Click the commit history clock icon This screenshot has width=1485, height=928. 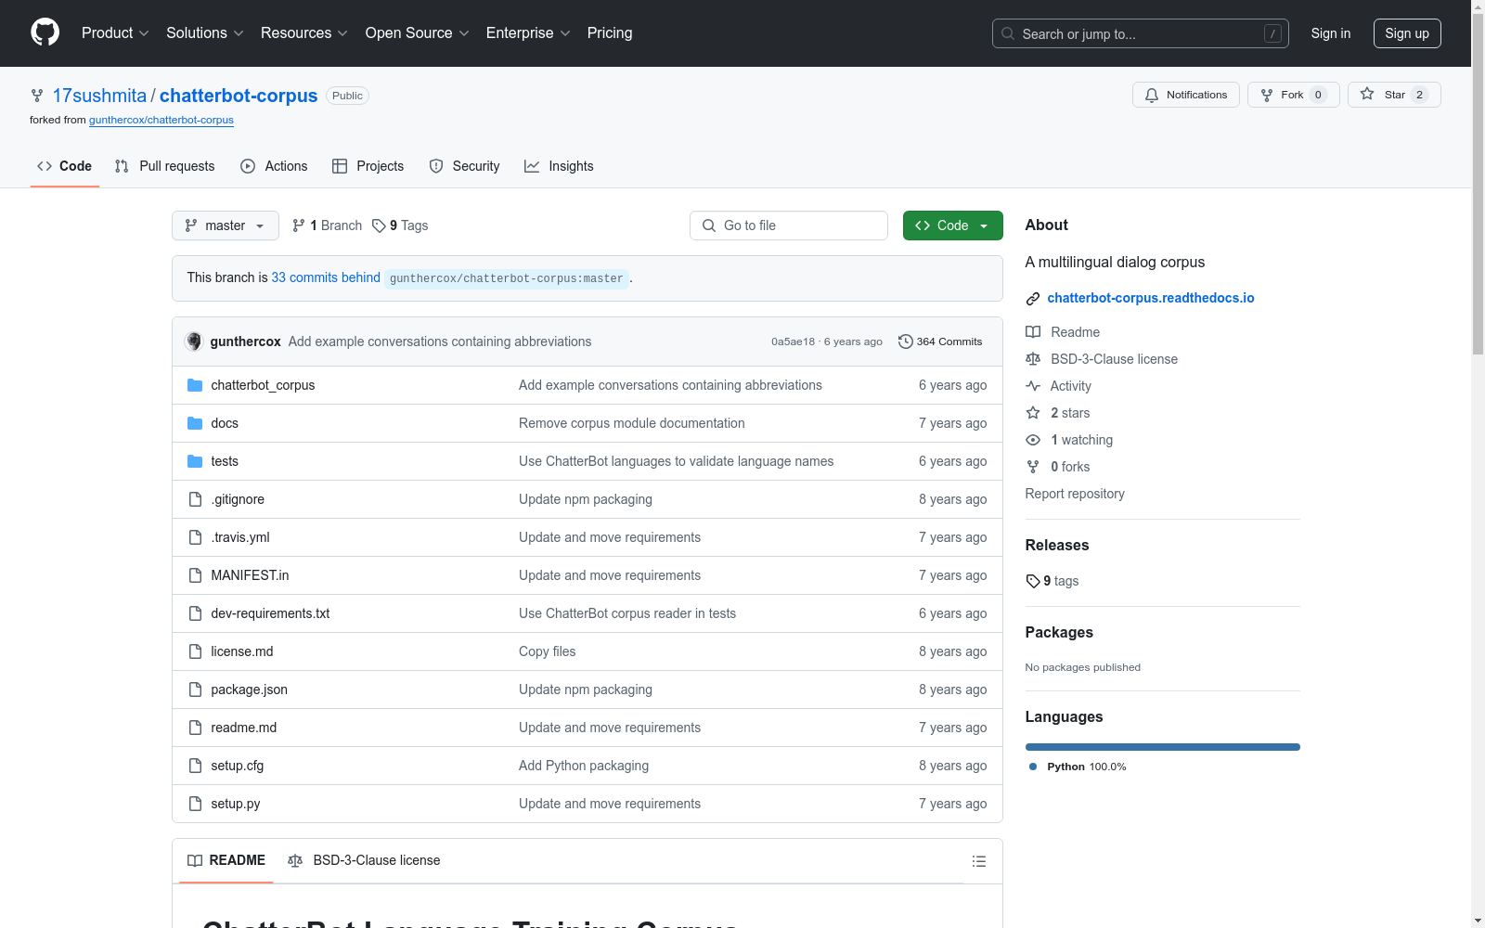[905, 342]
